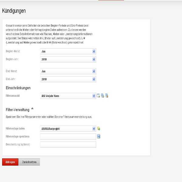Click the Filterauswahl label
This screenshot has width=182, height=182.
[13, 96]
